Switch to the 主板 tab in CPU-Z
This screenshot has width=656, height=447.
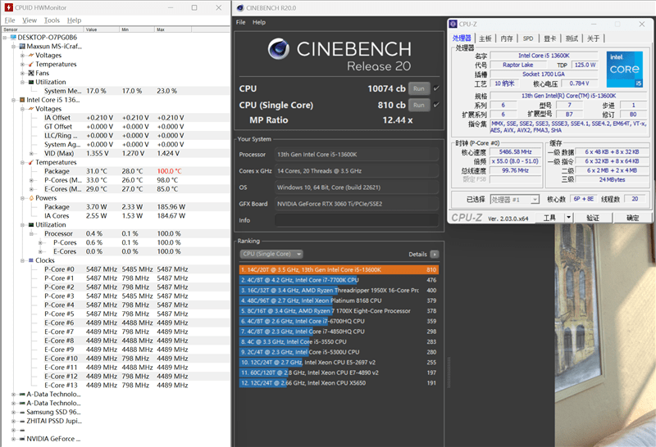coord(485,38)
